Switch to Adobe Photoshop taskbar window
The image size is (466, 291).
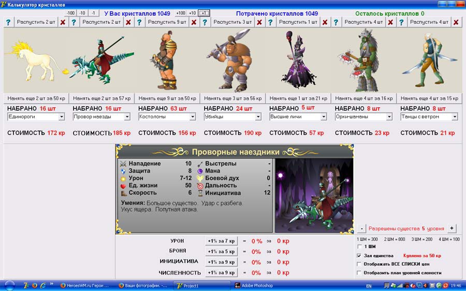[x=259, y=286]
